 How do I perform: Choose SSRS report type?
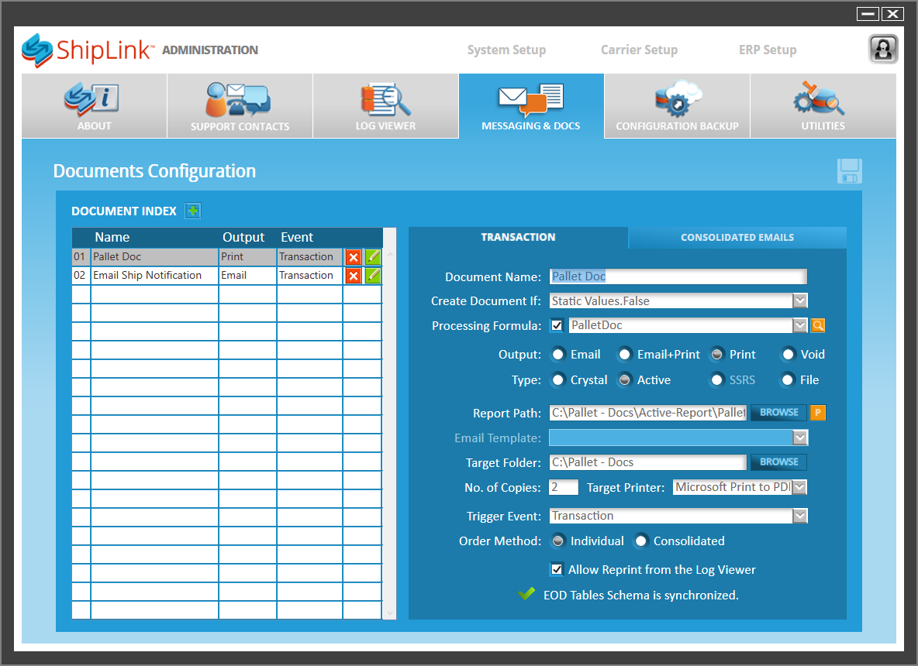point(716,380)
